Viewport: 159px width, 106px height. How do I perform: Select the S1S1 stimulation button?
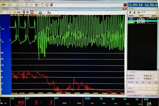tap(131, 82)
